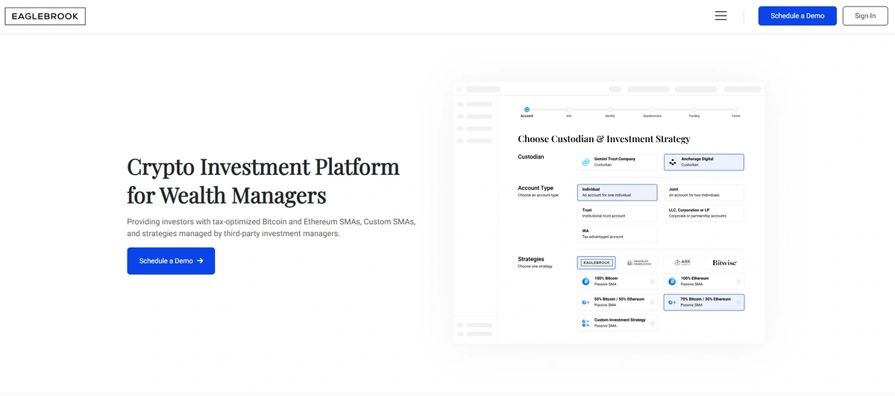
Task: Click the Eaglebrook logo in header
Action: [x=45, y=16]
